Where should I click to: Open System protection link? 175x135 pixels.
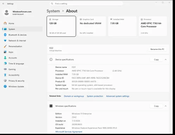(x=95, y=96)
